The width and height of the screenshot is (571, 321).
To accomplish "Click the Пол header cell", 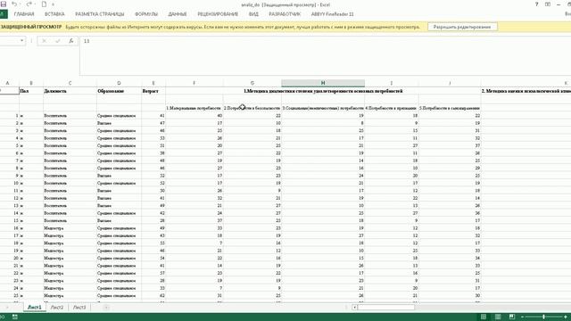I will pos(31,91).
